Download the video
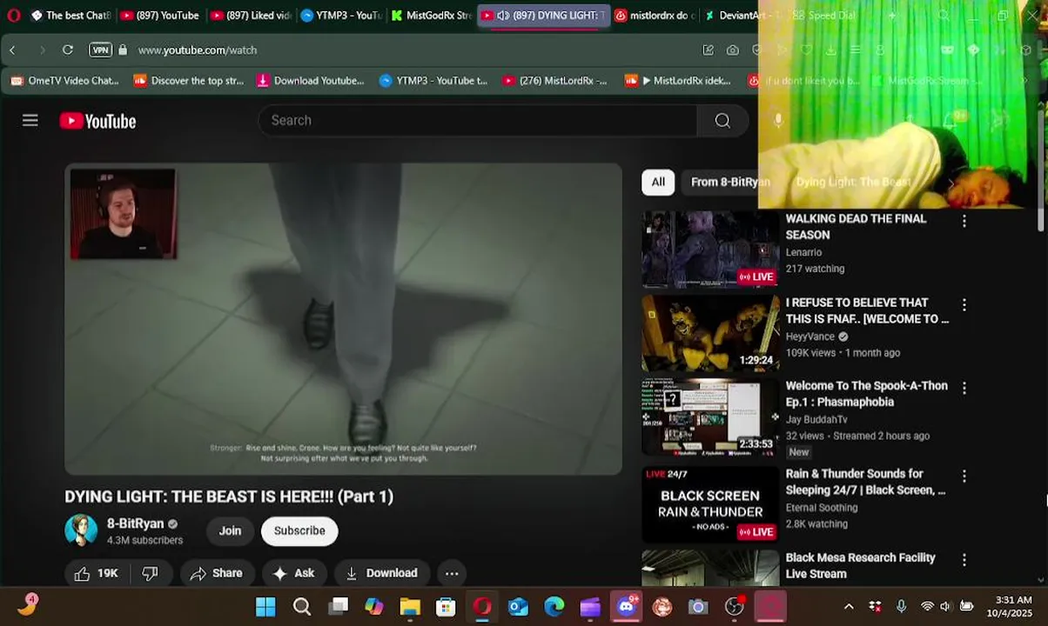This screenshot has width=1048, height=626. point(381,573)
